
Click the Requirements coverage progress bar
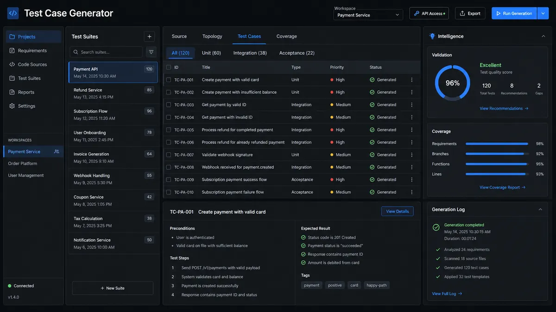tap(497, 144)
